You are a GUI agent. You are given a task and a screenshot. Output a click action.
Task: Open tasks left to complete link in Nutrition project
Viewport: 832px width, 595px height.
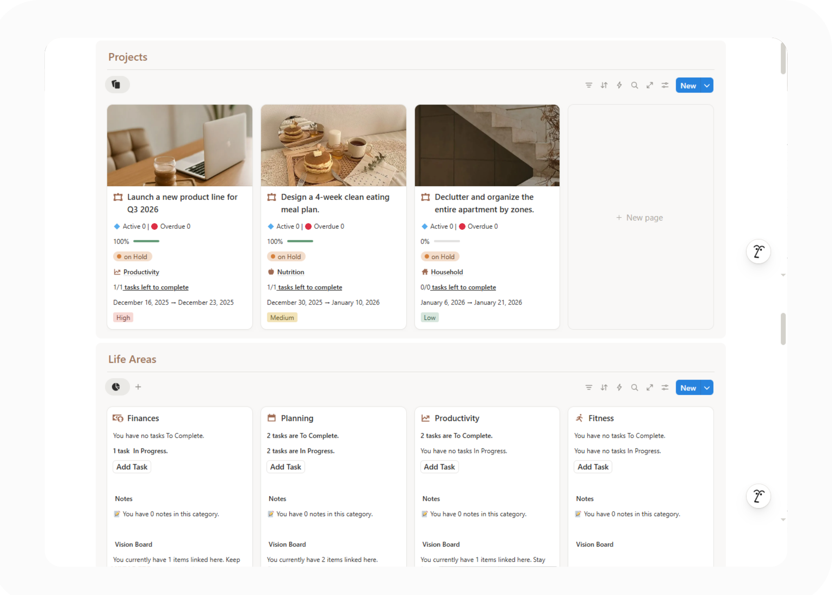point(310,287)
